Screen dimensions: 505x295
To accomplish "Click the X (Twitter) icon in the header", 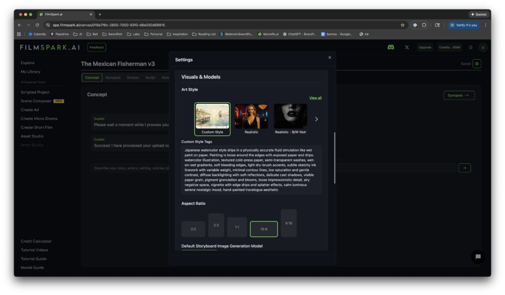I will click(x=406, y=47).
